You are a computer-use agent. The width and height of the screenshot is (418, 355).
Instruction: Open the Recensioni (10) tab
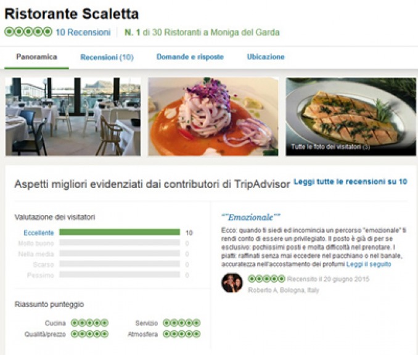click(x=107, y=57)
